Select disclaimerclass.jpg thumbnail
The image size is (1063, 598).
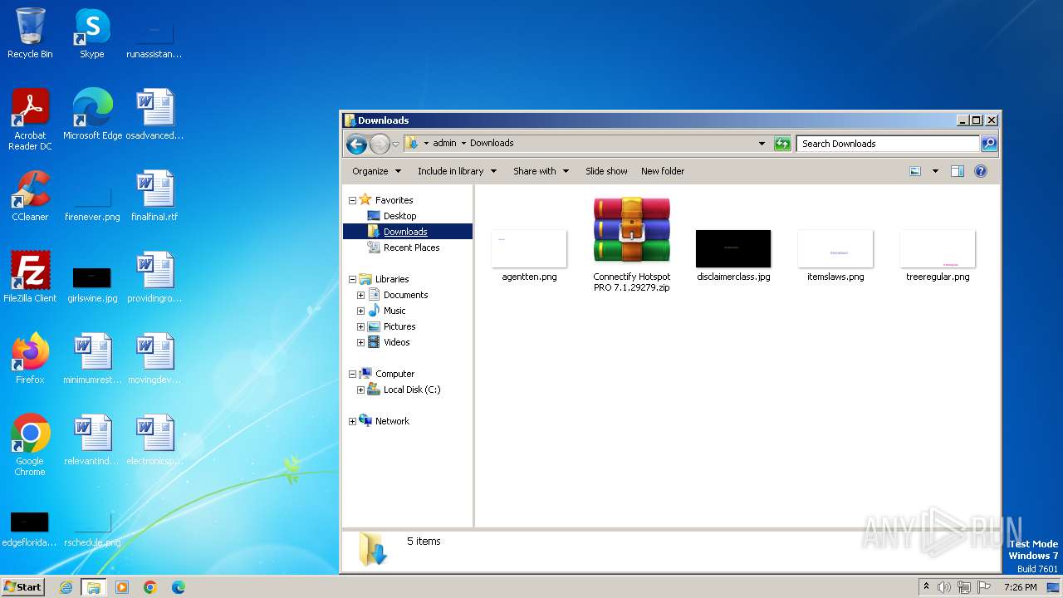pos(733,256)
